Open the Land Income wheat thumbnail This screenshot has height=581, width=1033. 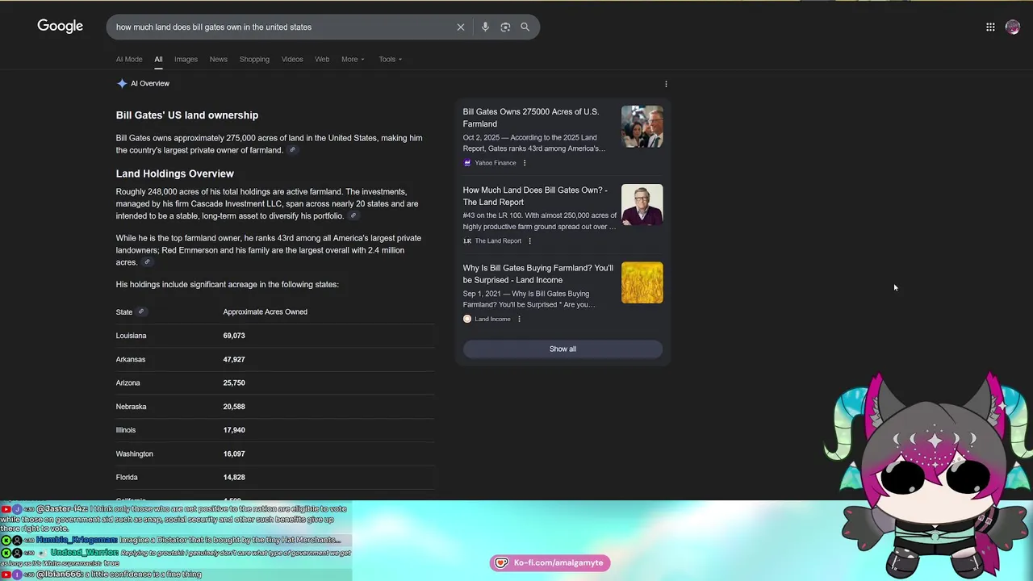tap(642, 283)
